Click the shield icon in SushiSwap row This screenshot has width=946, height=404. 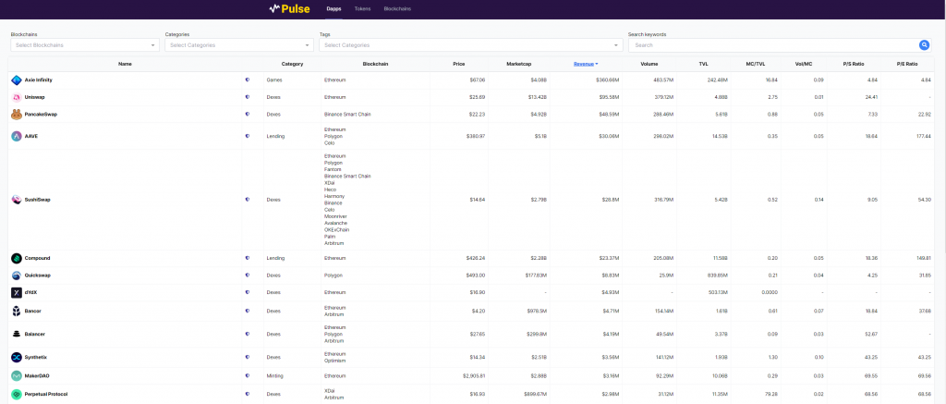pos(248,200)
